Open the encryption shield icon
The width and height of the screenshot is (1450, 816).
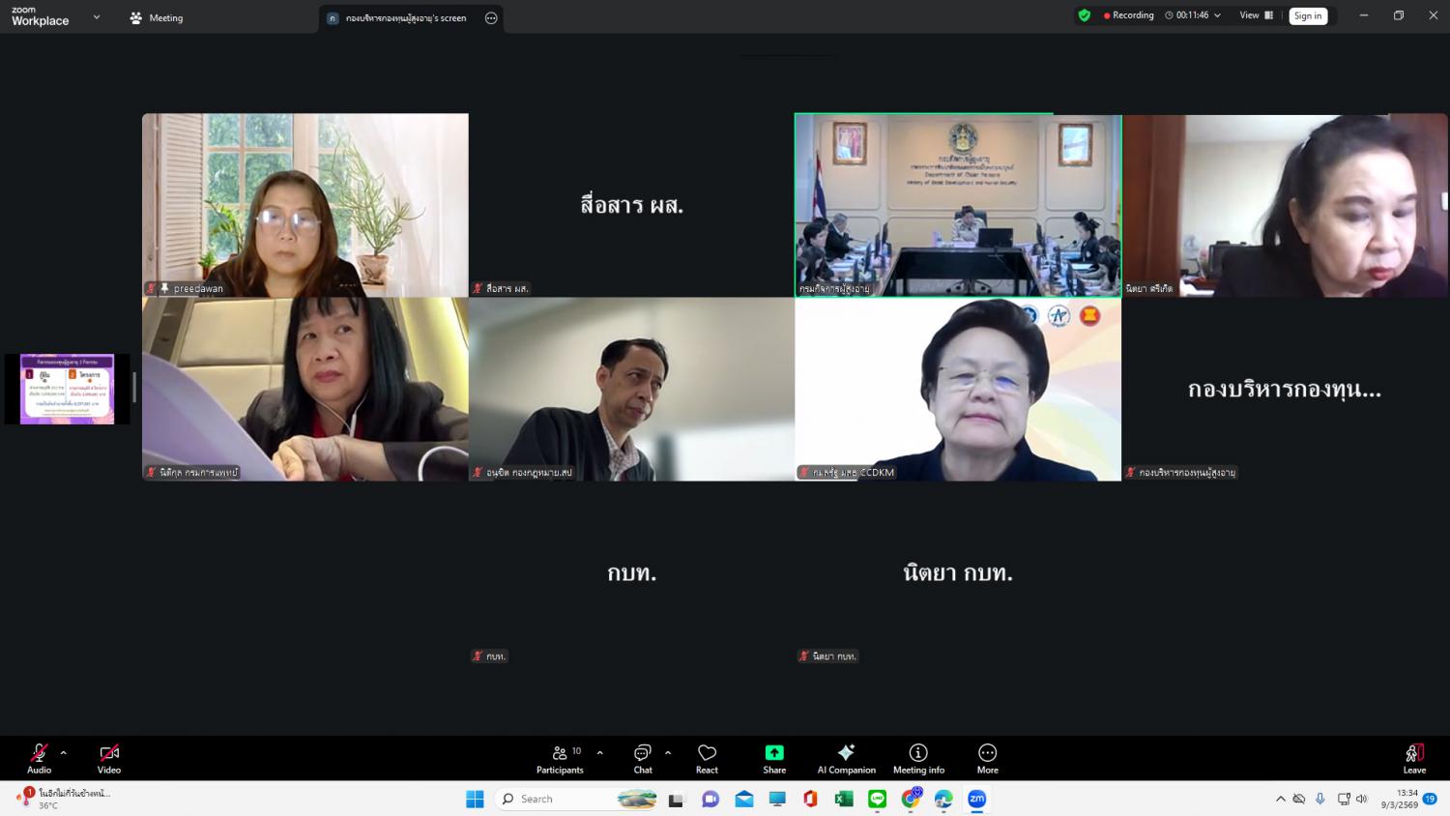[1085, 15]
